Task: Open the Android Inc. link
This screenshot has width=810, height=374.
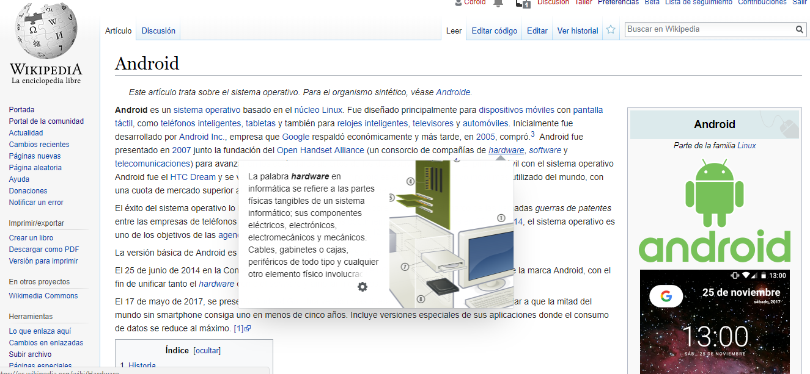Action: 202,137
